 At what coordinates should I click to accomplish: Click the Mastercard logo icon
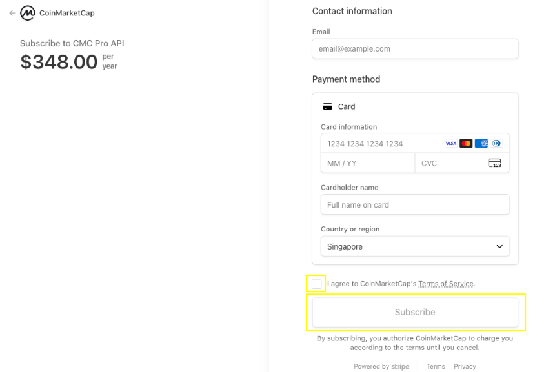pyautogui.click(x=466, y=143)
